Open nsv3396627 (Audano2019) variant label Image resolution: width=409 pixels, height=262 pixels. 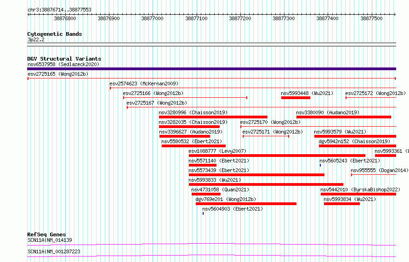pyautogui.click(x=191, y=132)
